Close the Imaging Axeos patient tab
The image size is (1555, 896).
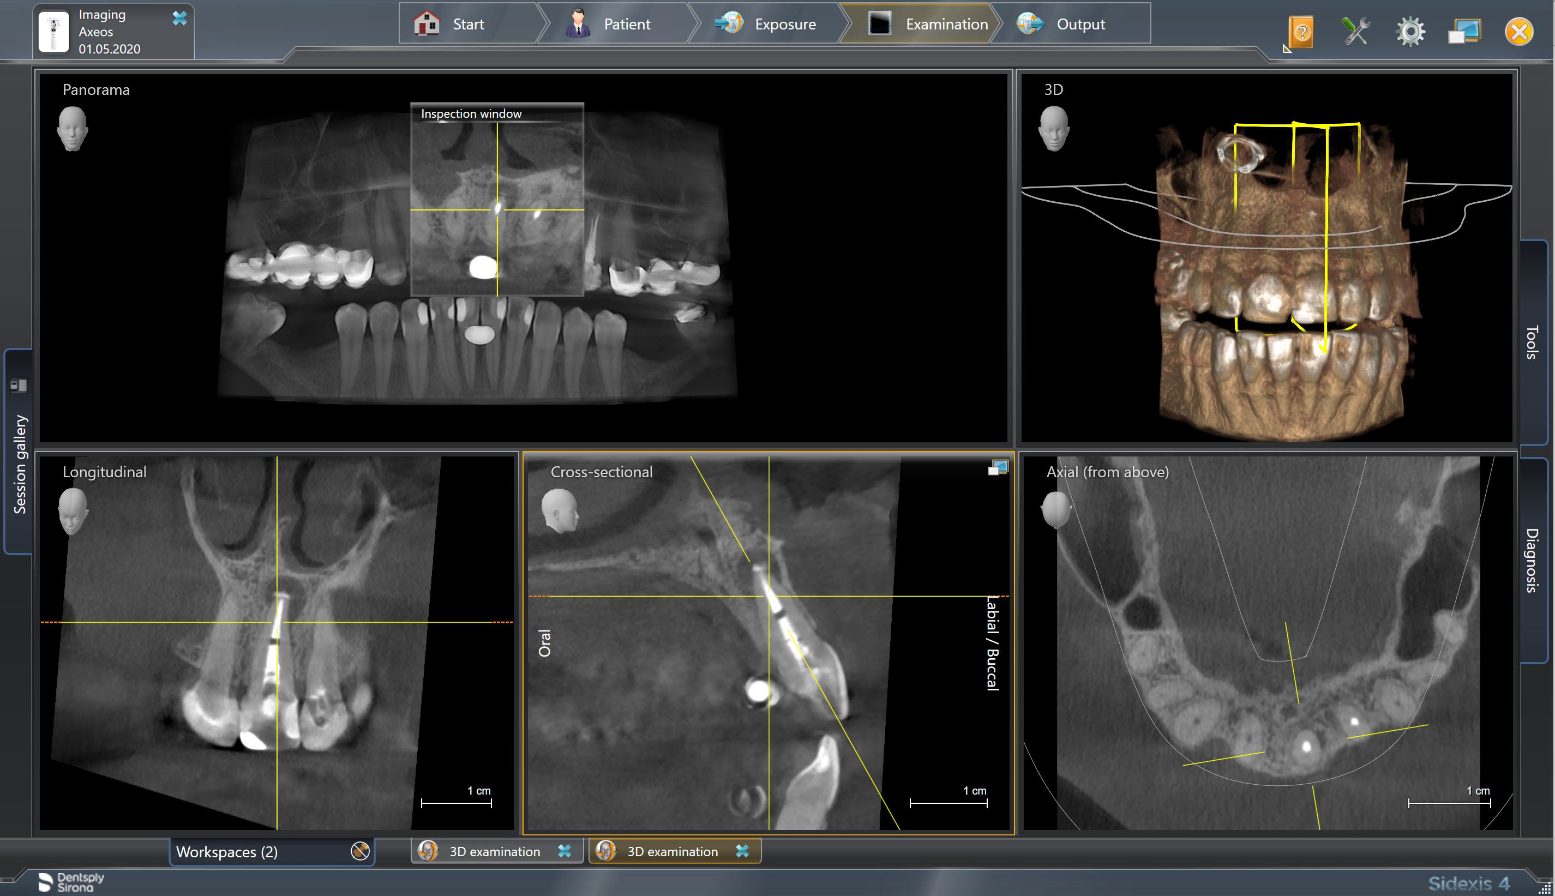(179, 18)
